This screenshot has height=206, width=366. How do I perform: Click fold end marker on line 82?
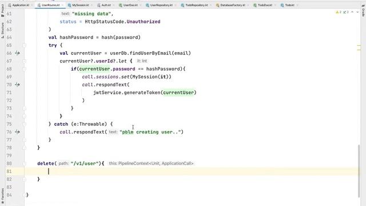24,179
